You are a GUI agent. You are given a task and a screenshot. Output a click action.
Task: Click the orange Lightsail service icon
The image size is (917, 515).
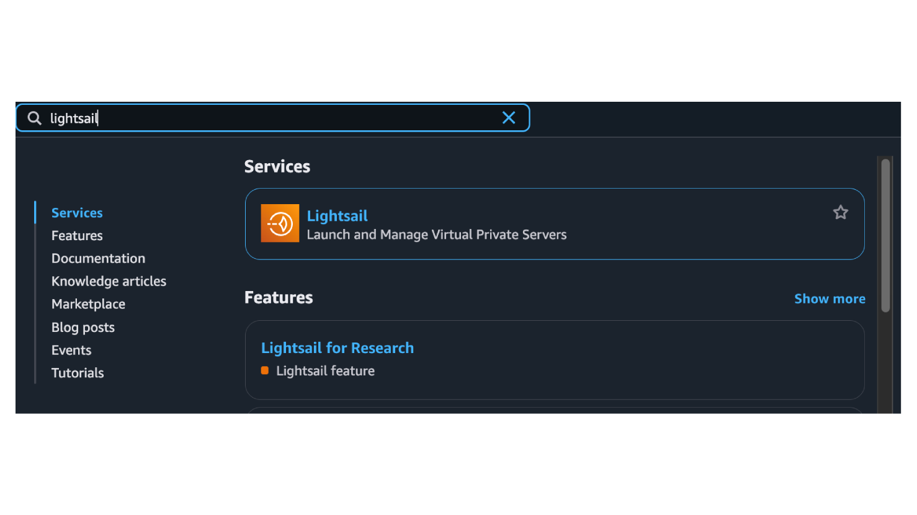(280, 223)
